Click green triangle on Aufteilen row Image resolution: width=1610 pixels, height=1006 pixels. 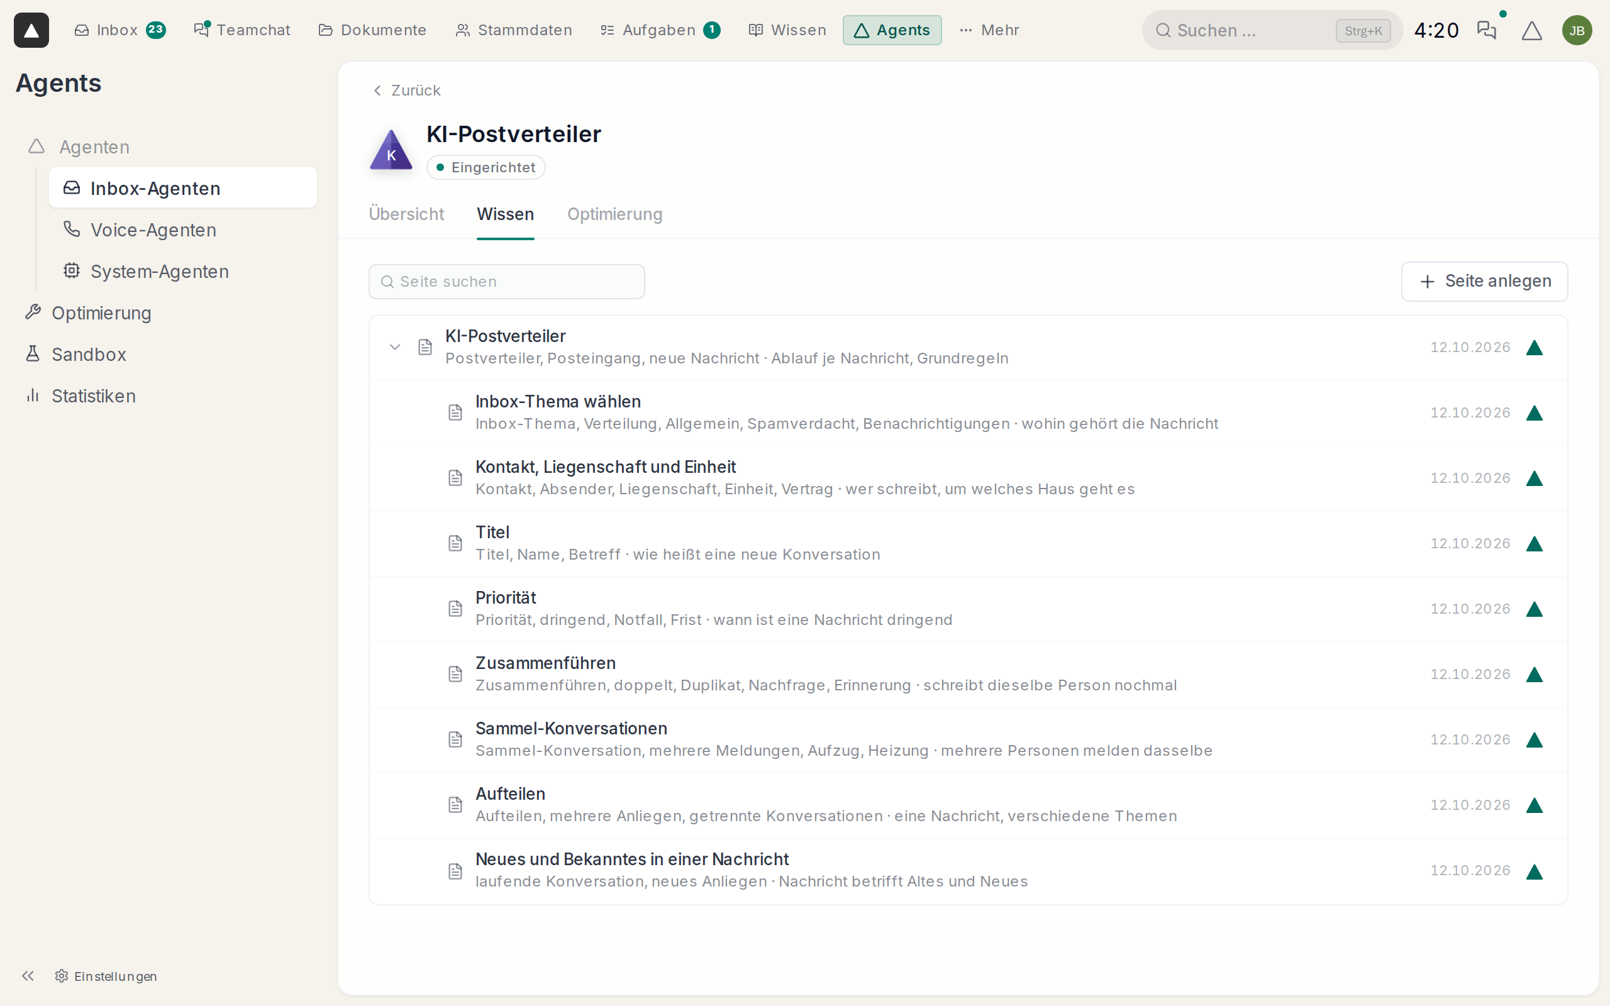point(1534,805)
